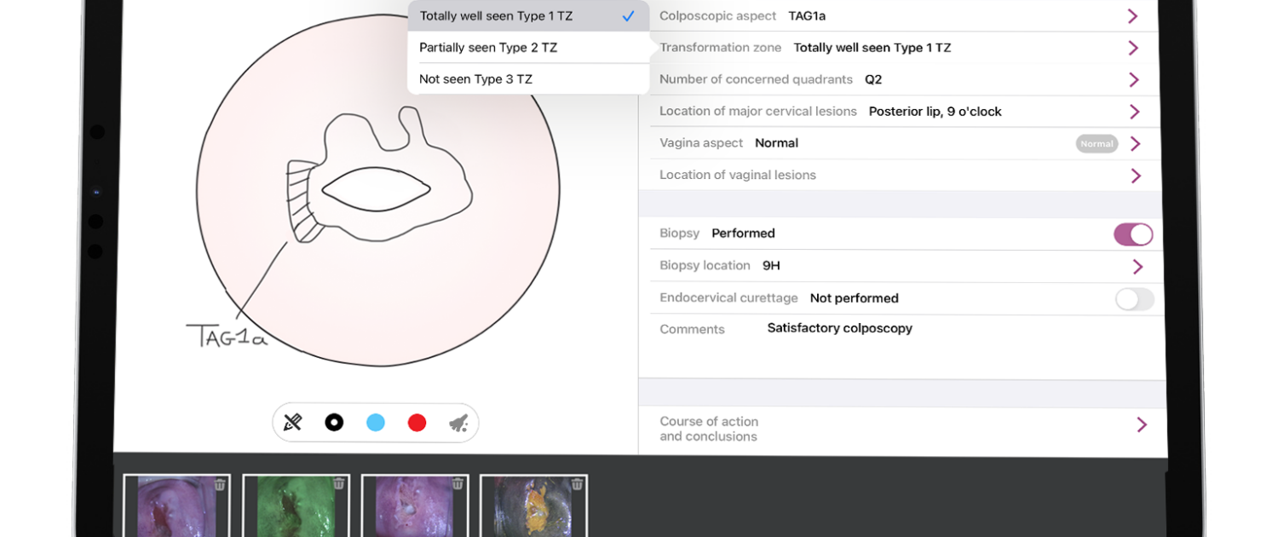Select the pencil-off drawing tool icon
1278x537 pixels.
292,422
